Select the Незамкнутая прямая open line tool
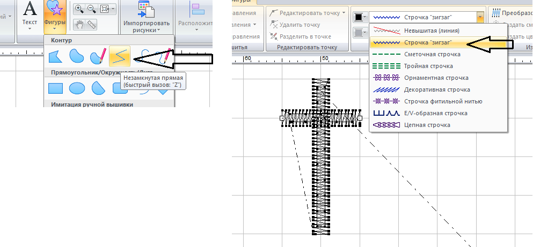The width and height of the screenshot is (540, 247). 120,56
